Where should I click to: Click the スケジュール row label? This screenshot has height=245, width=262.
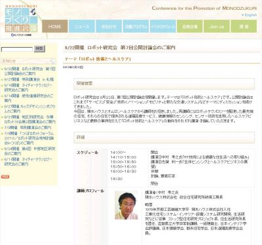pos(87,153)
